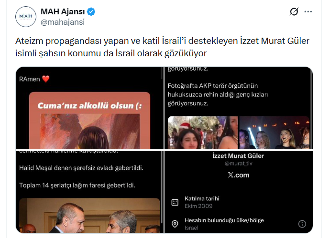Open the bottom-left Halid Meşal screenshot
The height and width of the screenshot is (238, 329).
tap(89, 192)
